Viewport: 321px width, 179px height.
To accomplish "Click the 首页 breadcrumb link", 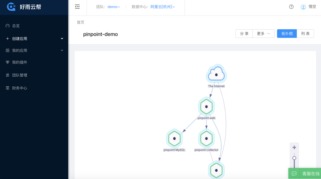I will [81, 22].
